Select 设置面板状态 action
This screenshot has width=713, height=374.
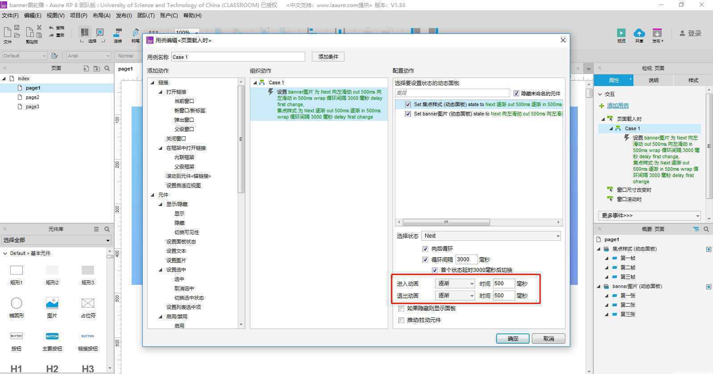click(x=181, y=242)
